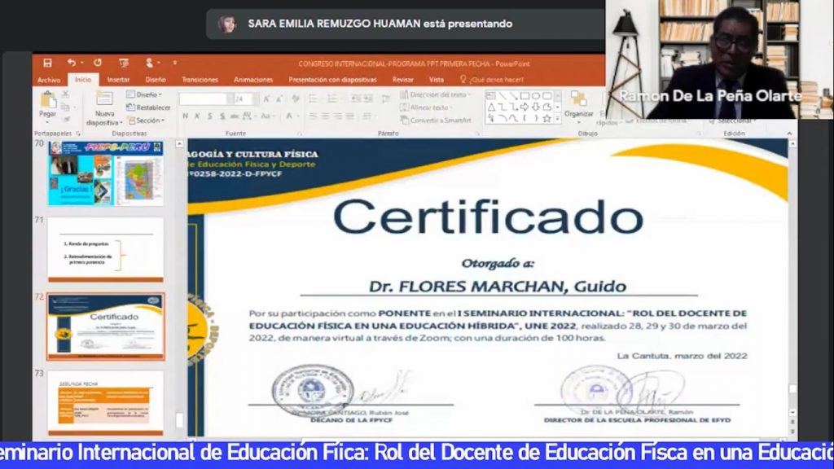Select slide 72 Certificado thumbnail
Viewport: 834px width, 469px height.
point(105,326)
